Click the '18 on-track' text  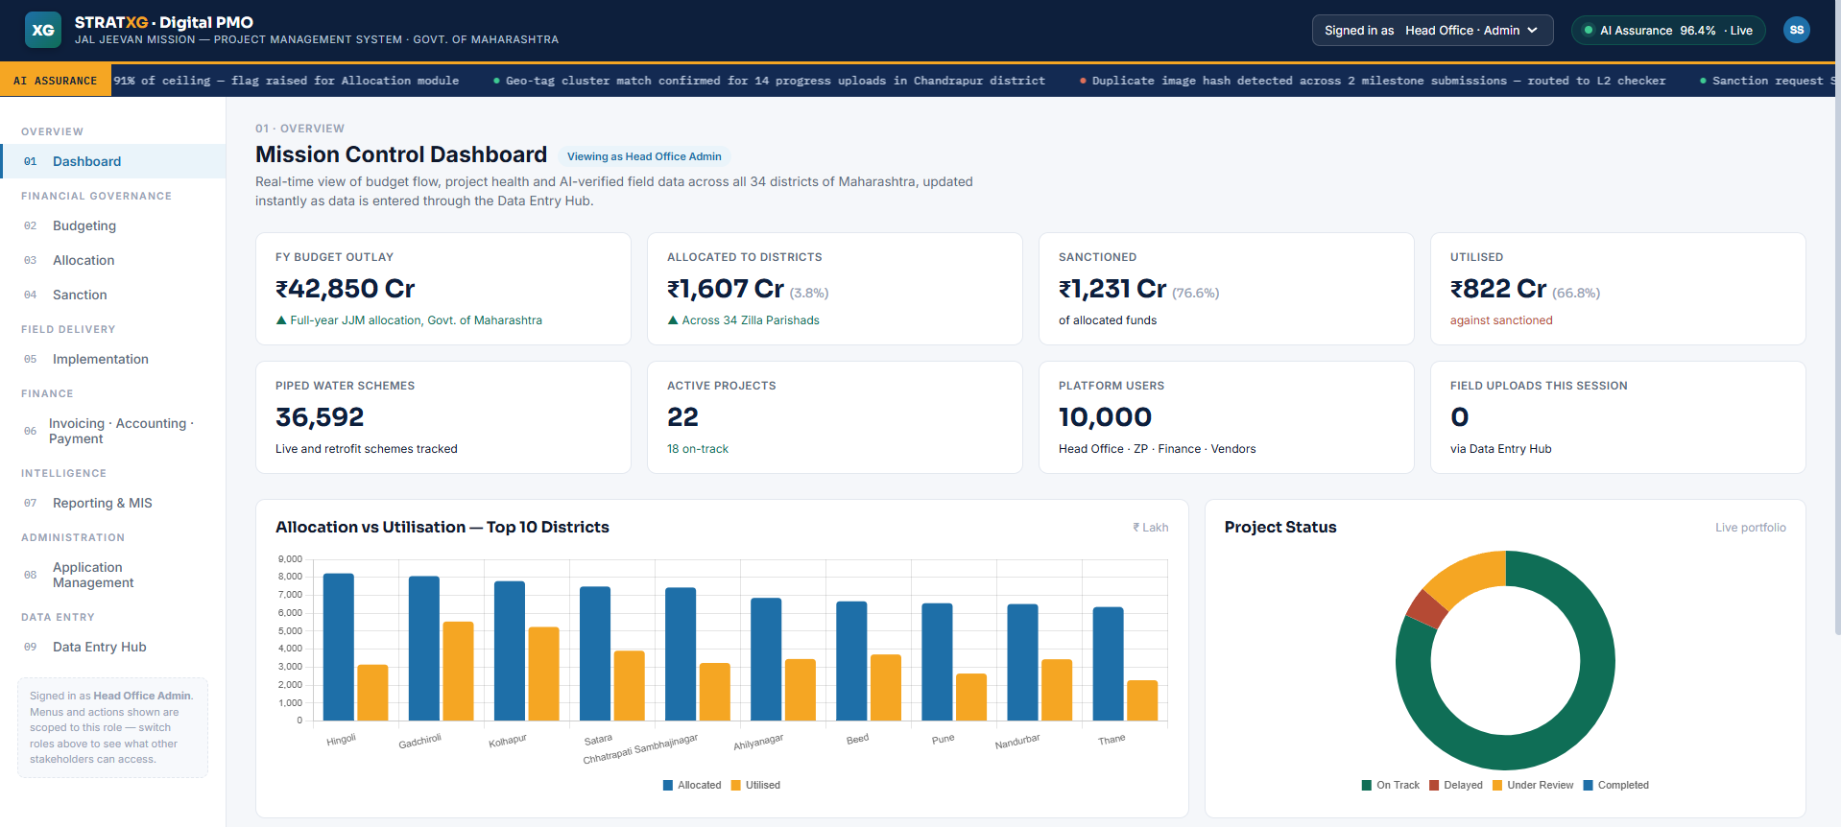(x=698, y=449)
